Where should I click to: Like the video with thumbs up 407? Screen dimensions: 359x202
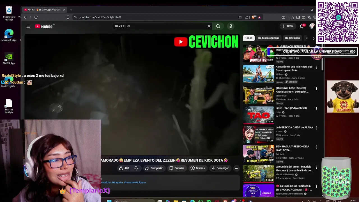124,168
